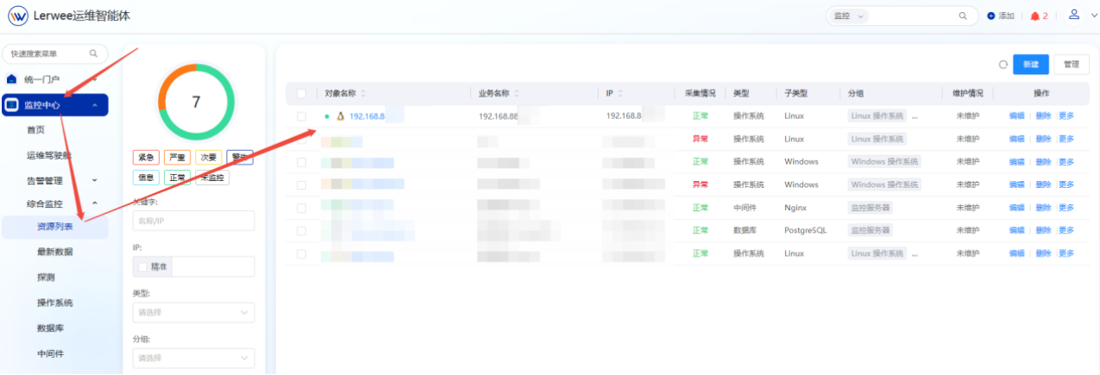
Task: Click the 维护情况 column header
Action: point(967,93)
